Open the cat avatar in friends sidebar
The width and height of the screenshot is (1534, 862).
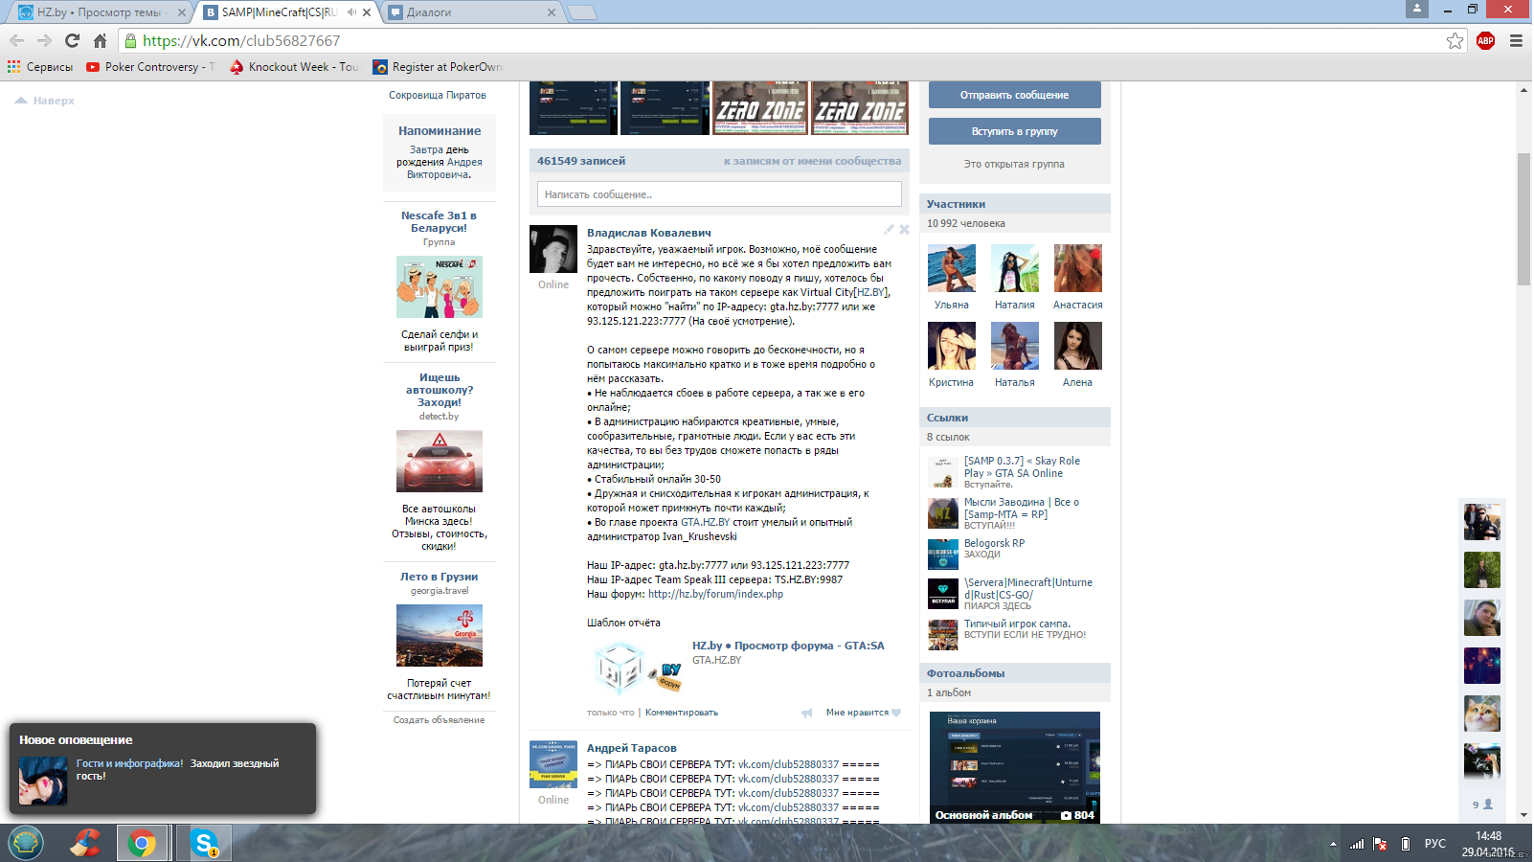(x=1481, y=714)
